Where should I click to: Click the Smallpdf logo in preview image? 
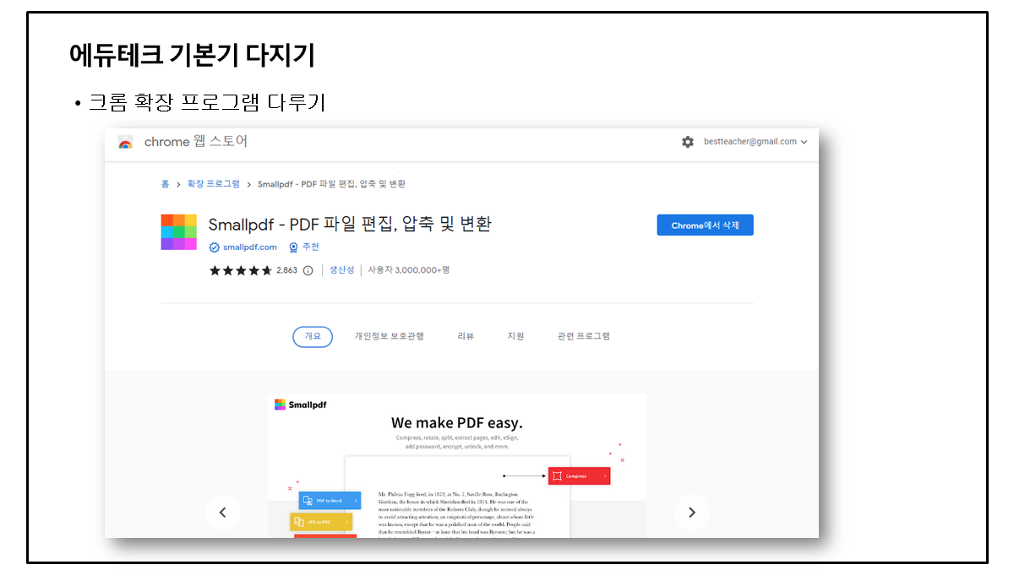coord(301,404)
